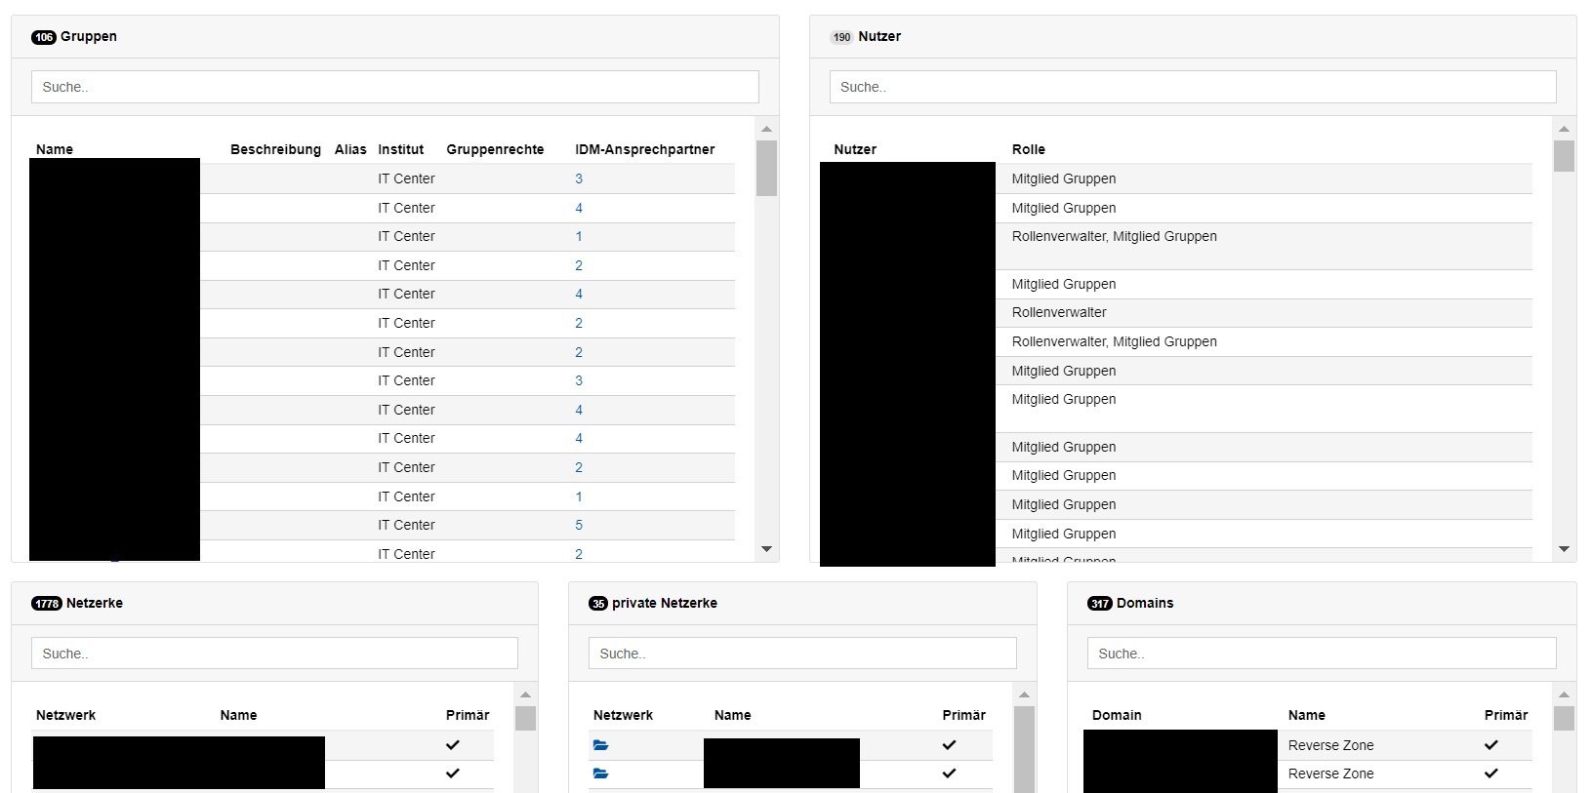Viewport: 1592px width, 793px height.
Task: Click the Gruppen panel scrollbar thumb
Action: [x=766, y=168]
